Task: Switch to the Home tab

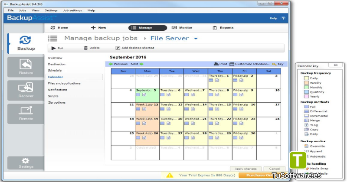Action: pyautogui.click(x=59, y=28)
